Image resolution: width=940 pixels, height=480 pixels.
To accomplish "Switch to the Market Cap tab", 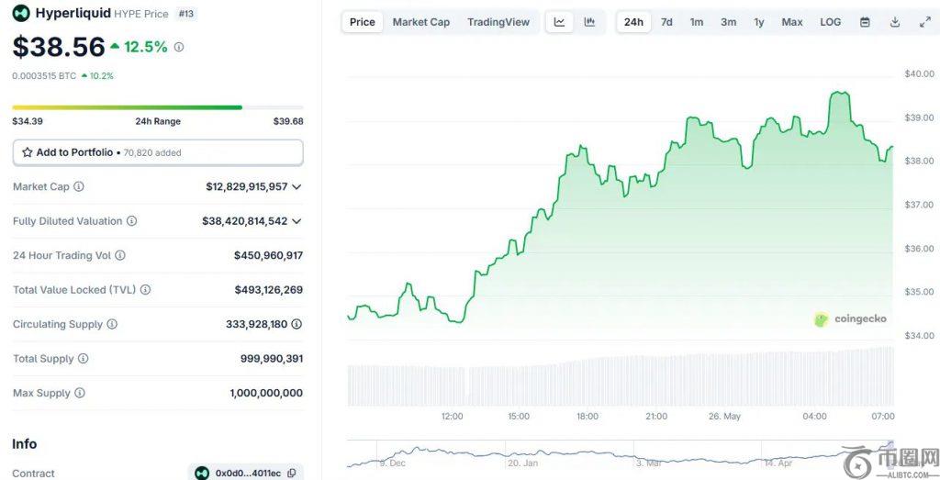I will point(421,22).
